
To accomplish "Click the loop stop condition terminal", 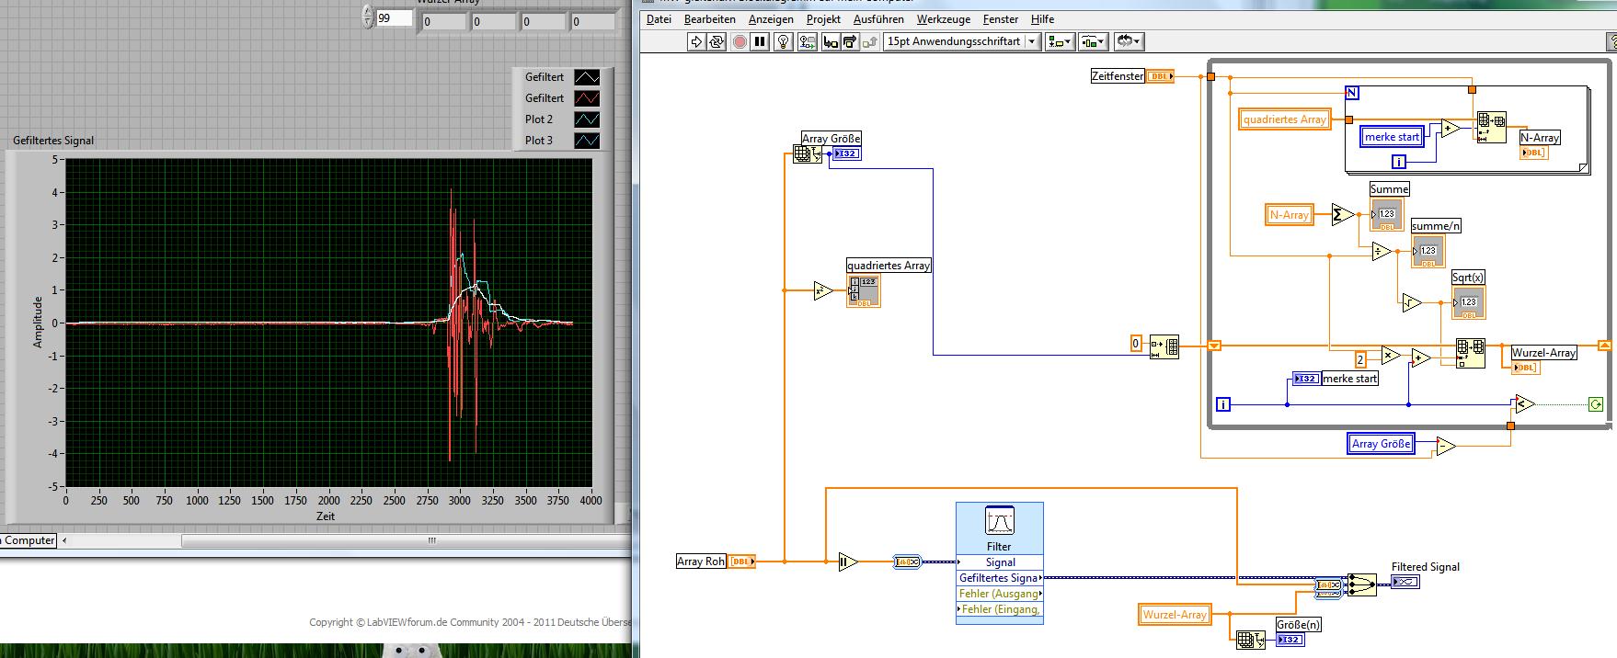I will [x=1595, y=404].
